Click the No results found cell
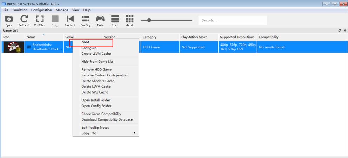 click(302, 47)
